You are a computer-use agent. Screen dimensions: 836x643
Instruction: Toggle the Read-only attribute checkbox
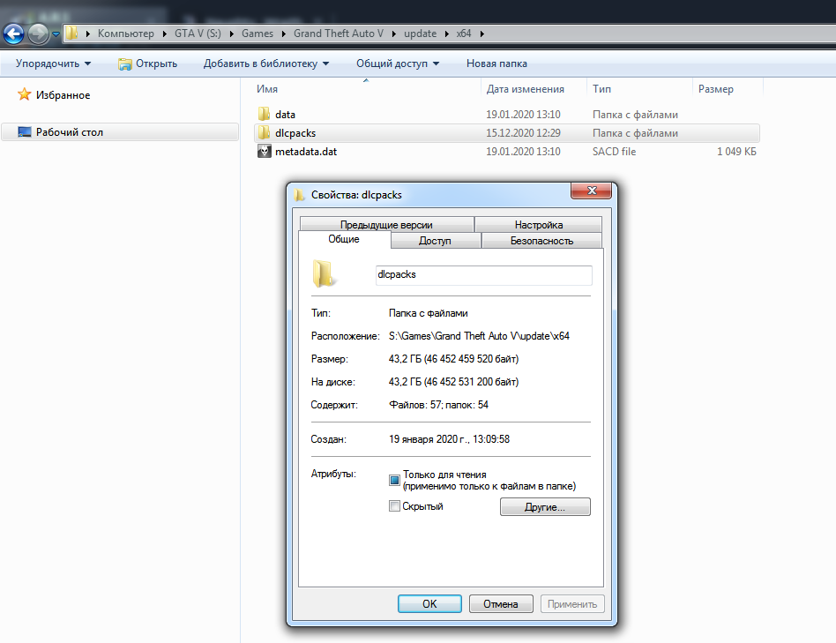(x=394, y=480)
